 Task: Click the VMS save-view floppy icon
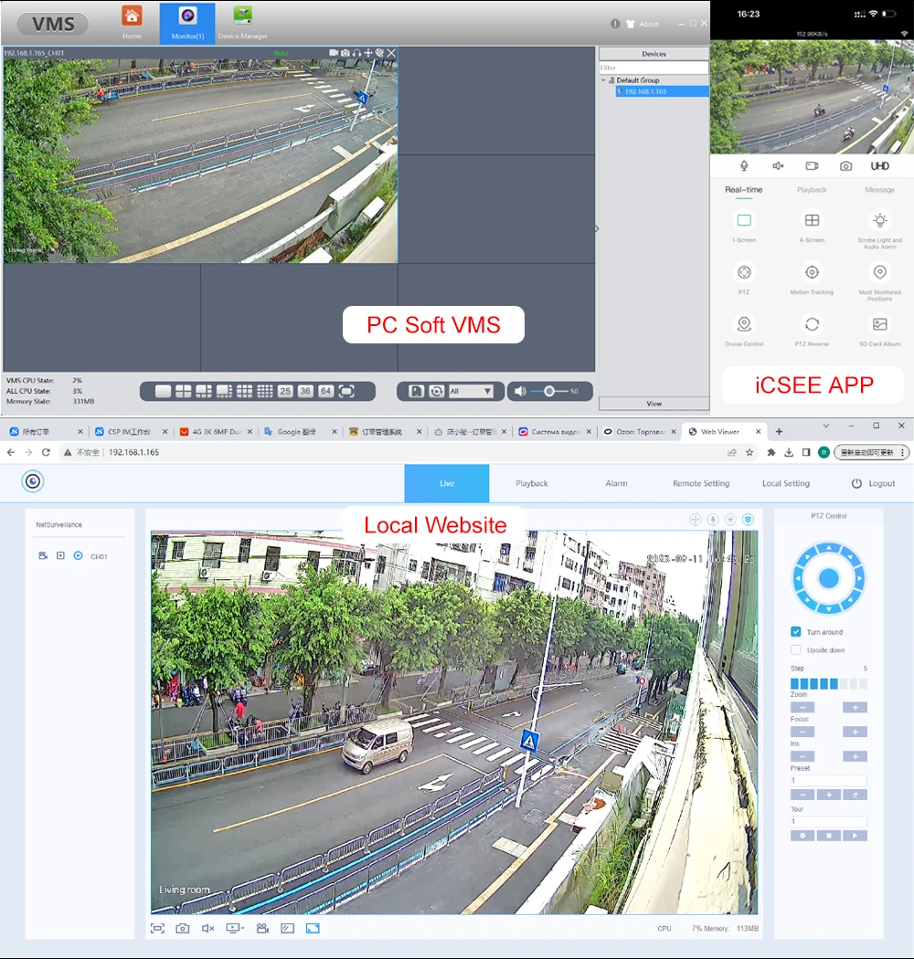[416, 392]
